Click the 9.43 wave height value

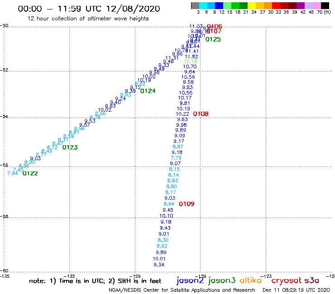[x=165, y=228]
